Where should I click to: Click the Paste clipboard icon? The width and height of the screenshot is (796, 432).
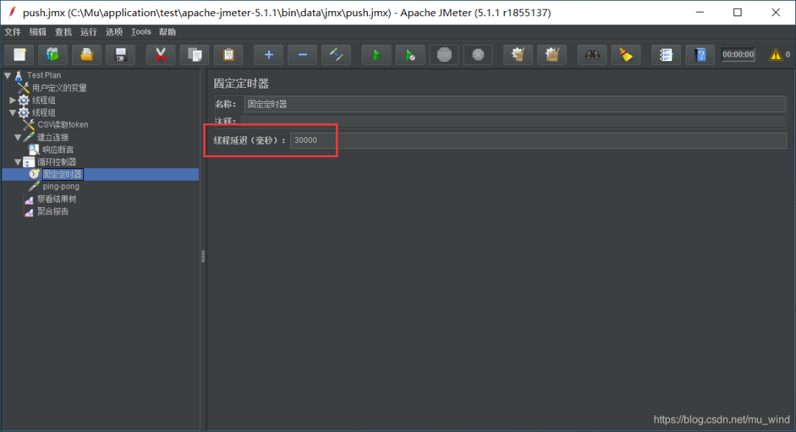coord(228,55)
